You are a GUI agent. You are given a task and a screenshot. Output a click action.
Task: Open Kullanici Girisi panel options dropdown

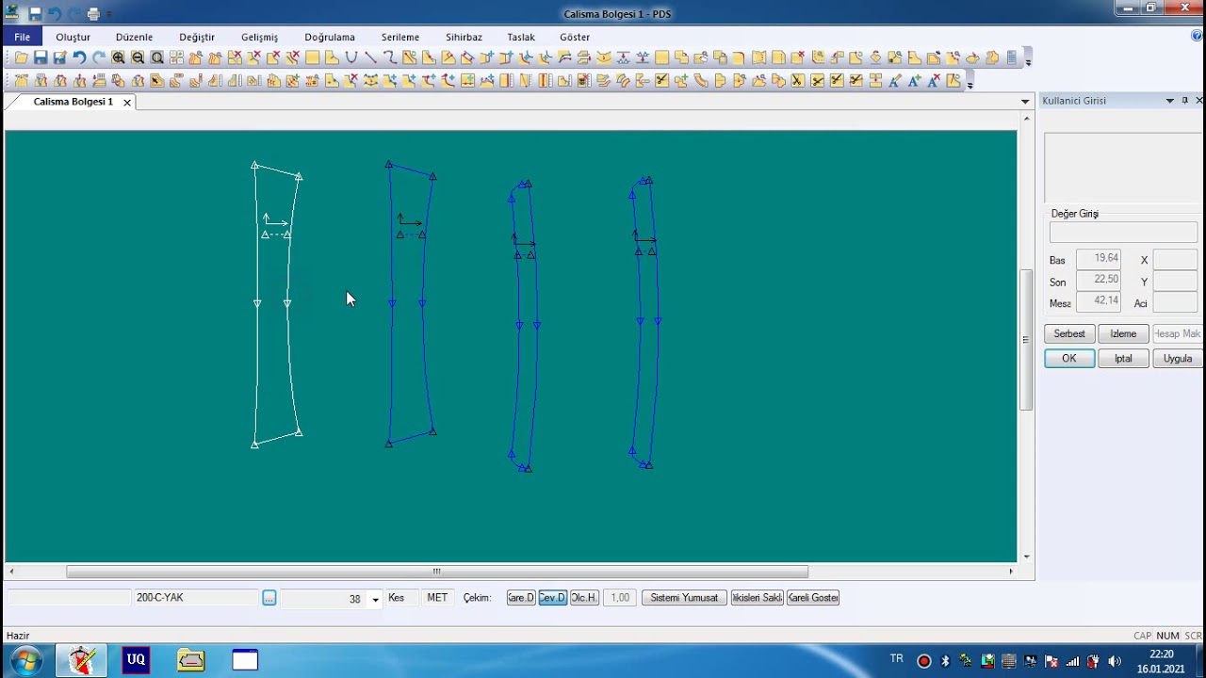[x=1170, y=100]
